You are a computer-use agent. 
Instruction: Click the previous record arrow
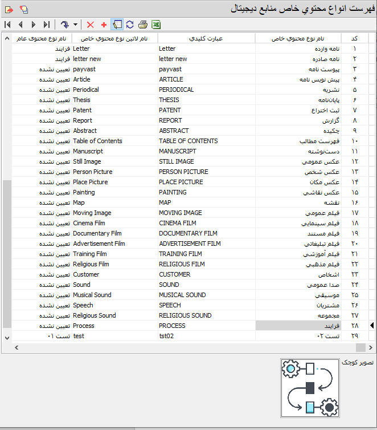[21, 25]
